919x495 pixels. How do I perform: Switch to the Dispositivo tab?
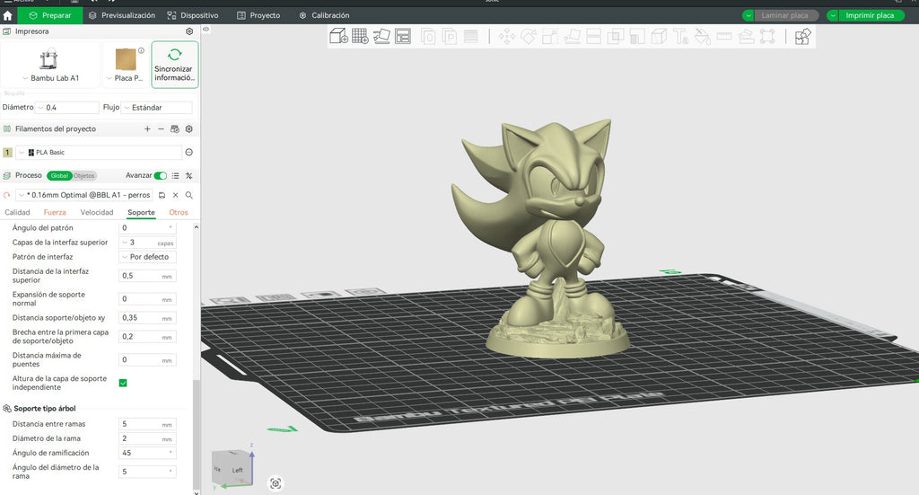click(x=193, y=16)
